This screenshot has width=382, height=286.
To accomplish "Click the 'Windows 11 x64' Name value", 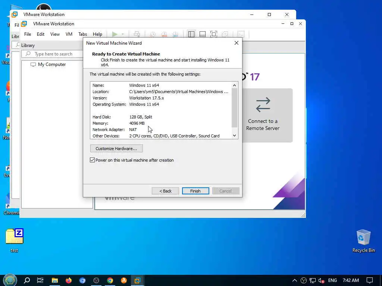I will tap(144, 85).
